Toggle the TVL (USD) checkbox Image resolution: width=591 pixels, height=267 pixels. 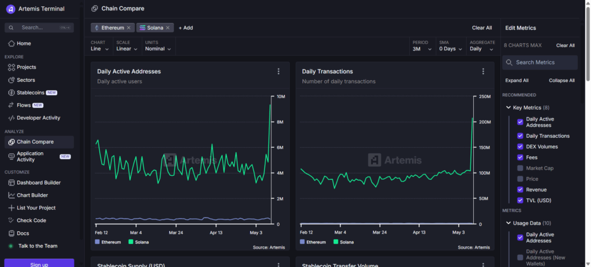[x=520, y=200]
